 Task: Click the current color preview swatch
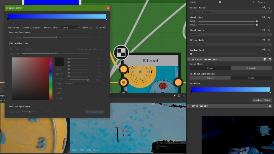[59, 62]
